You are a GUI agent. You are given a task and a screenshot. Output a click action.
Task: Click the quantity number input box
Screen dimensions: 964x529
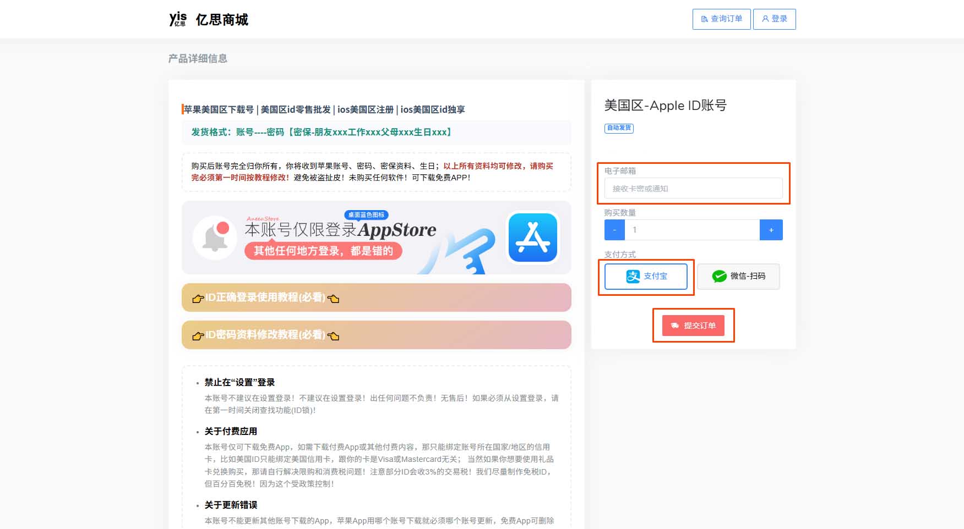(693, 230)
